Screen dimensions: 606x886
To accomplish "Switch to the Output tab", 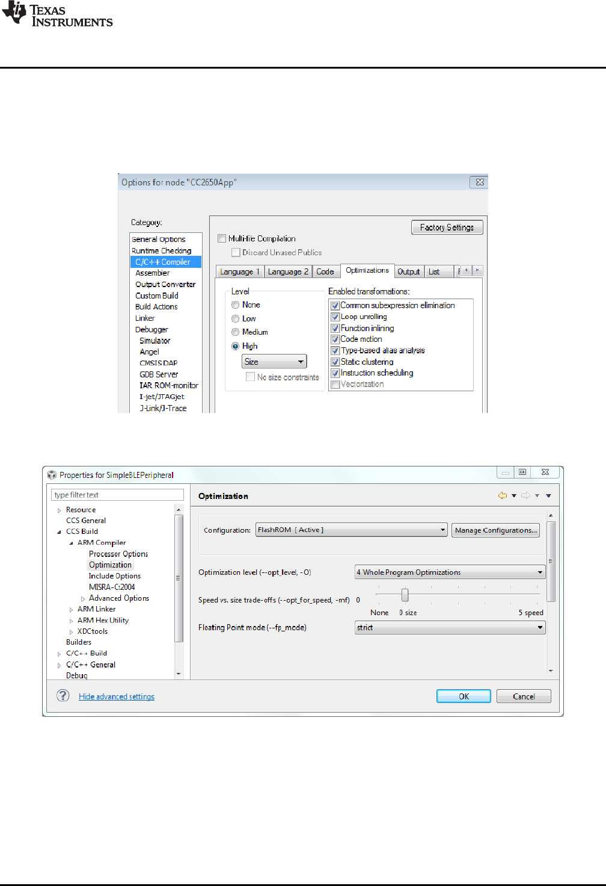I will (x=409, y=271).
